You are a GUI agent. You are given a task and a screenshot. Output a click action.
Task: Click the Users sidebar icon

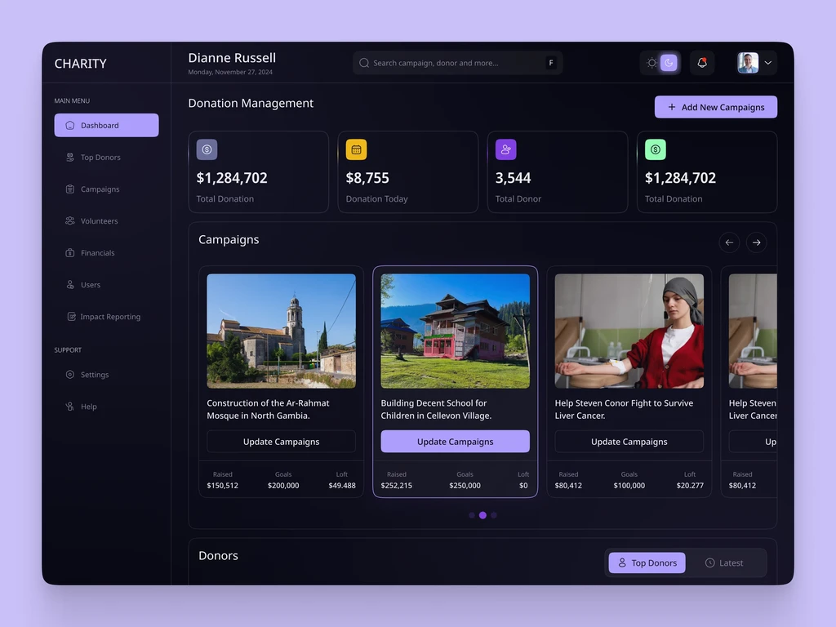pyautogui.click(x=70, y=285)
